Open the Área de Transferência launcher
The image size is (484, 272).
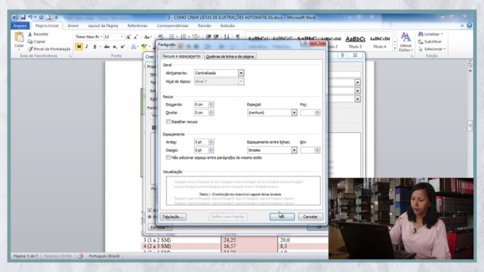tap(71, 56)
